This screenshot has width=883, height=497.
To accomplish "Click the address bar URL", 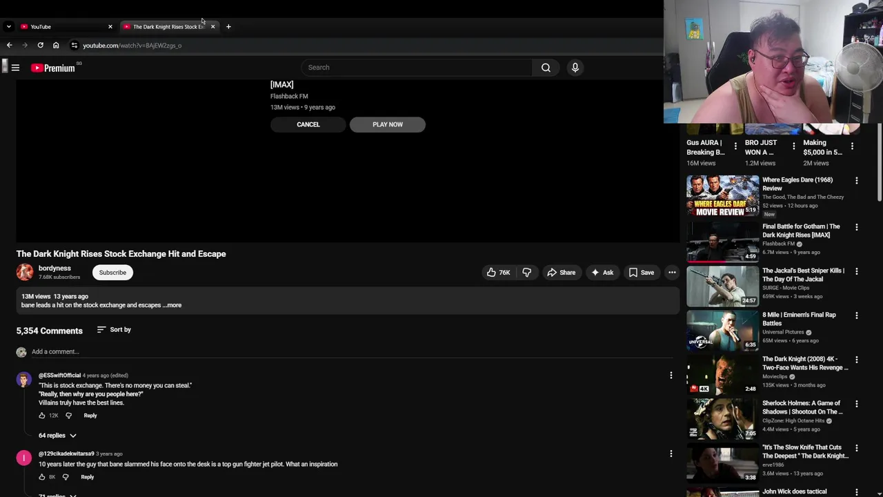I will [x=132, y=46].
